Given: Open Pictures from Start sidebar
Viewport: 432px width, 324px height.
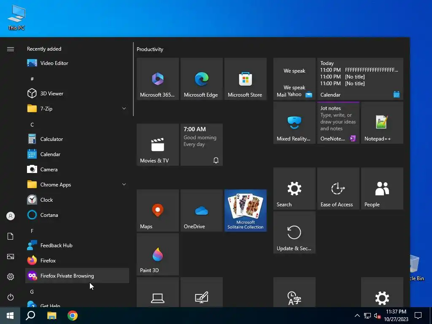Looking at the screenshot, I should click(11, 256).
